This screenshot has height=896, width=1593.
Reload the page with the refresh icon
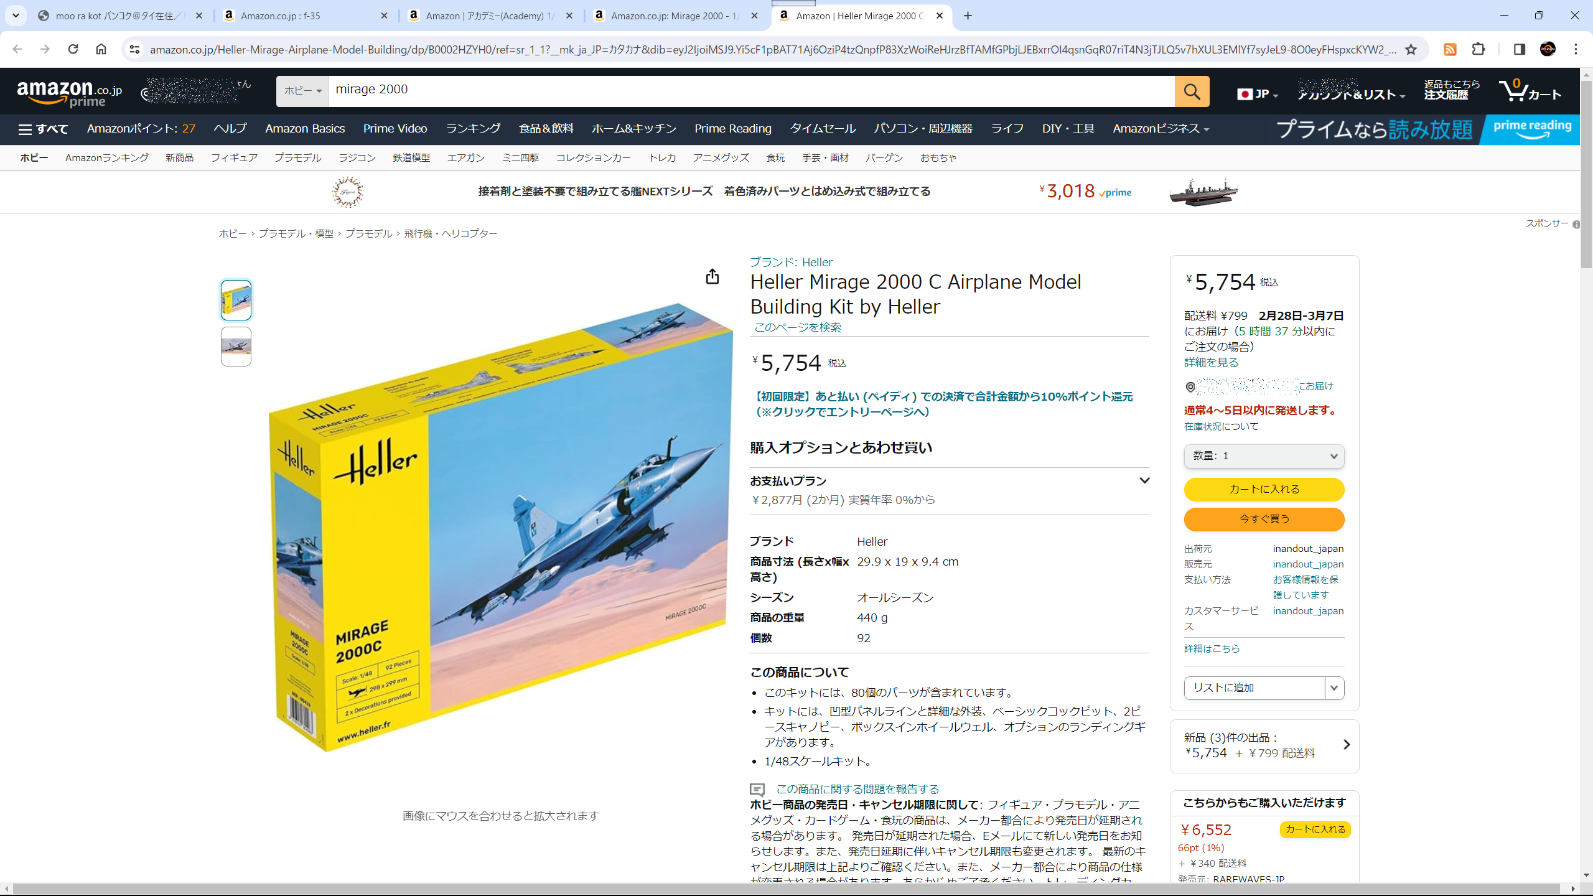coord(73,49)
